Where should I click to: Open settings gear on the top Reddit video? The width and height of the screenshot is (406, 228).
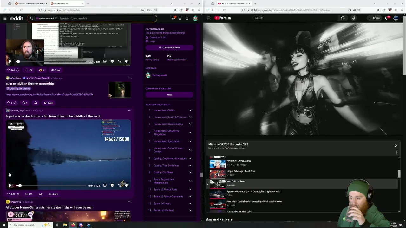tap(112, 61)
